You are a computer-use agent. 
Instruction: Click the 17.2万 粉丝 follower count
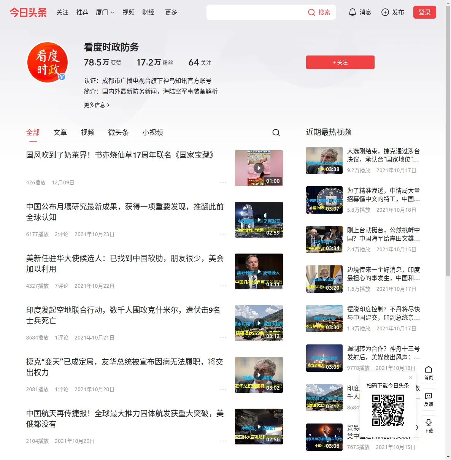(x=155, y=62)
